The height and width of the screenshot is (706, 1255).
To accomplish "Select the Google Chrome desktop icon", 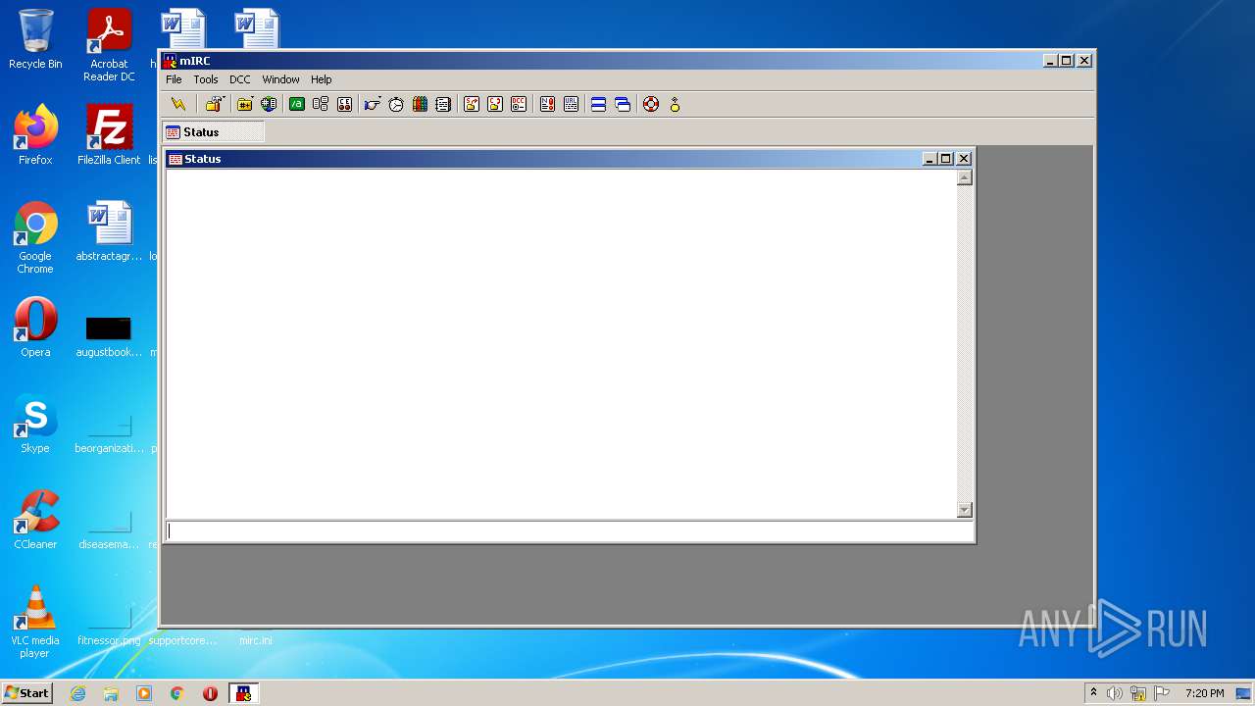I will (35, 238).
